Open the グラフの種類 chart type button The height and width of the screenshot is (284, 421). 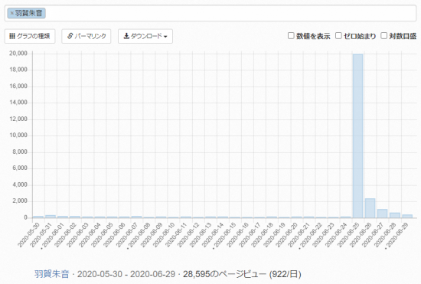coord(30,36)
